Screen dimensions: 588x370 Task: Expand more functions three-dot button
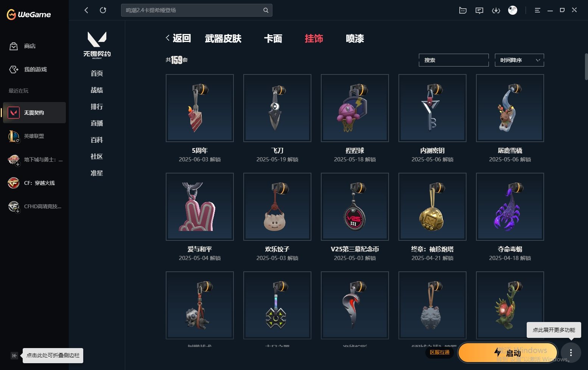point(571,353)
